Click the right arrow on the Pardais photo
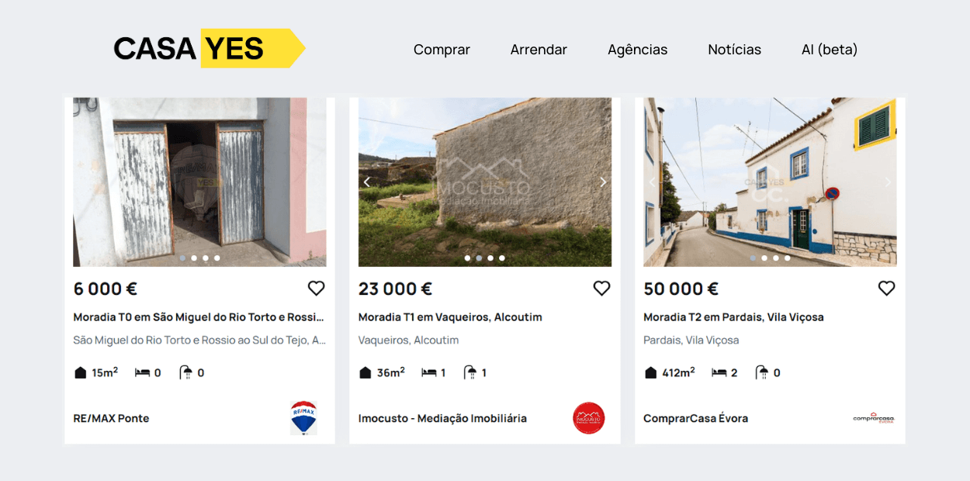Screen dimensions: 970x481 click(x=888, y=182)
